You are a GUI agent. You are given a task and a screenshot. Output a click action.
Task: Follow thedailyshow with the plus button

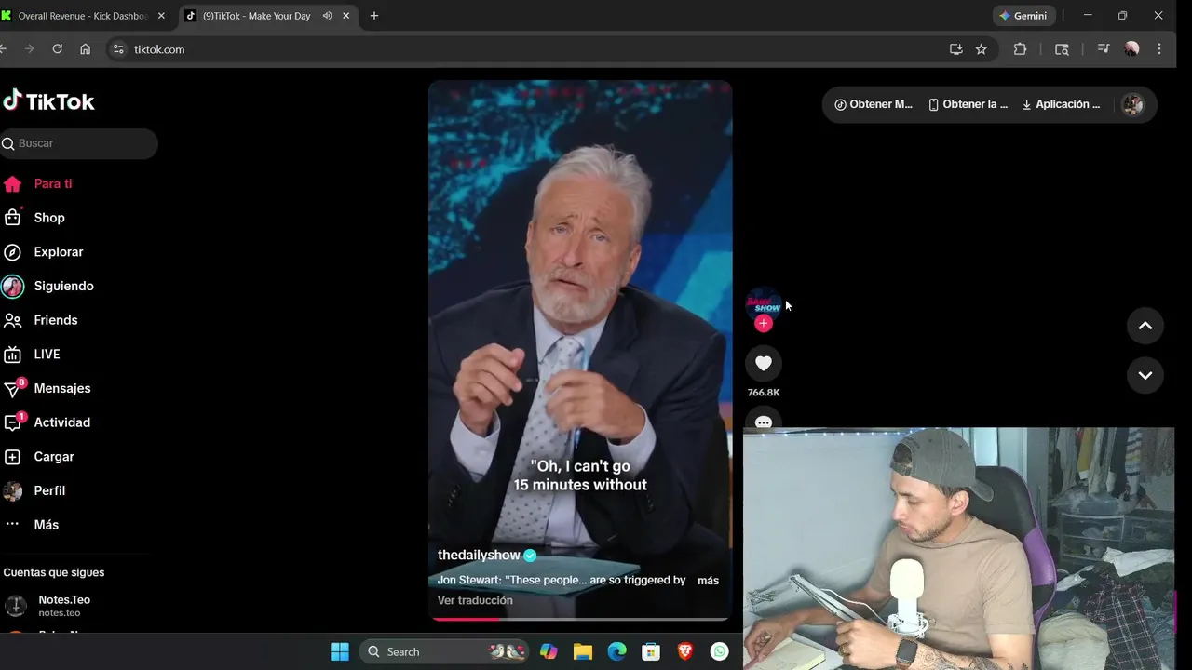click(x=764, y=323)
